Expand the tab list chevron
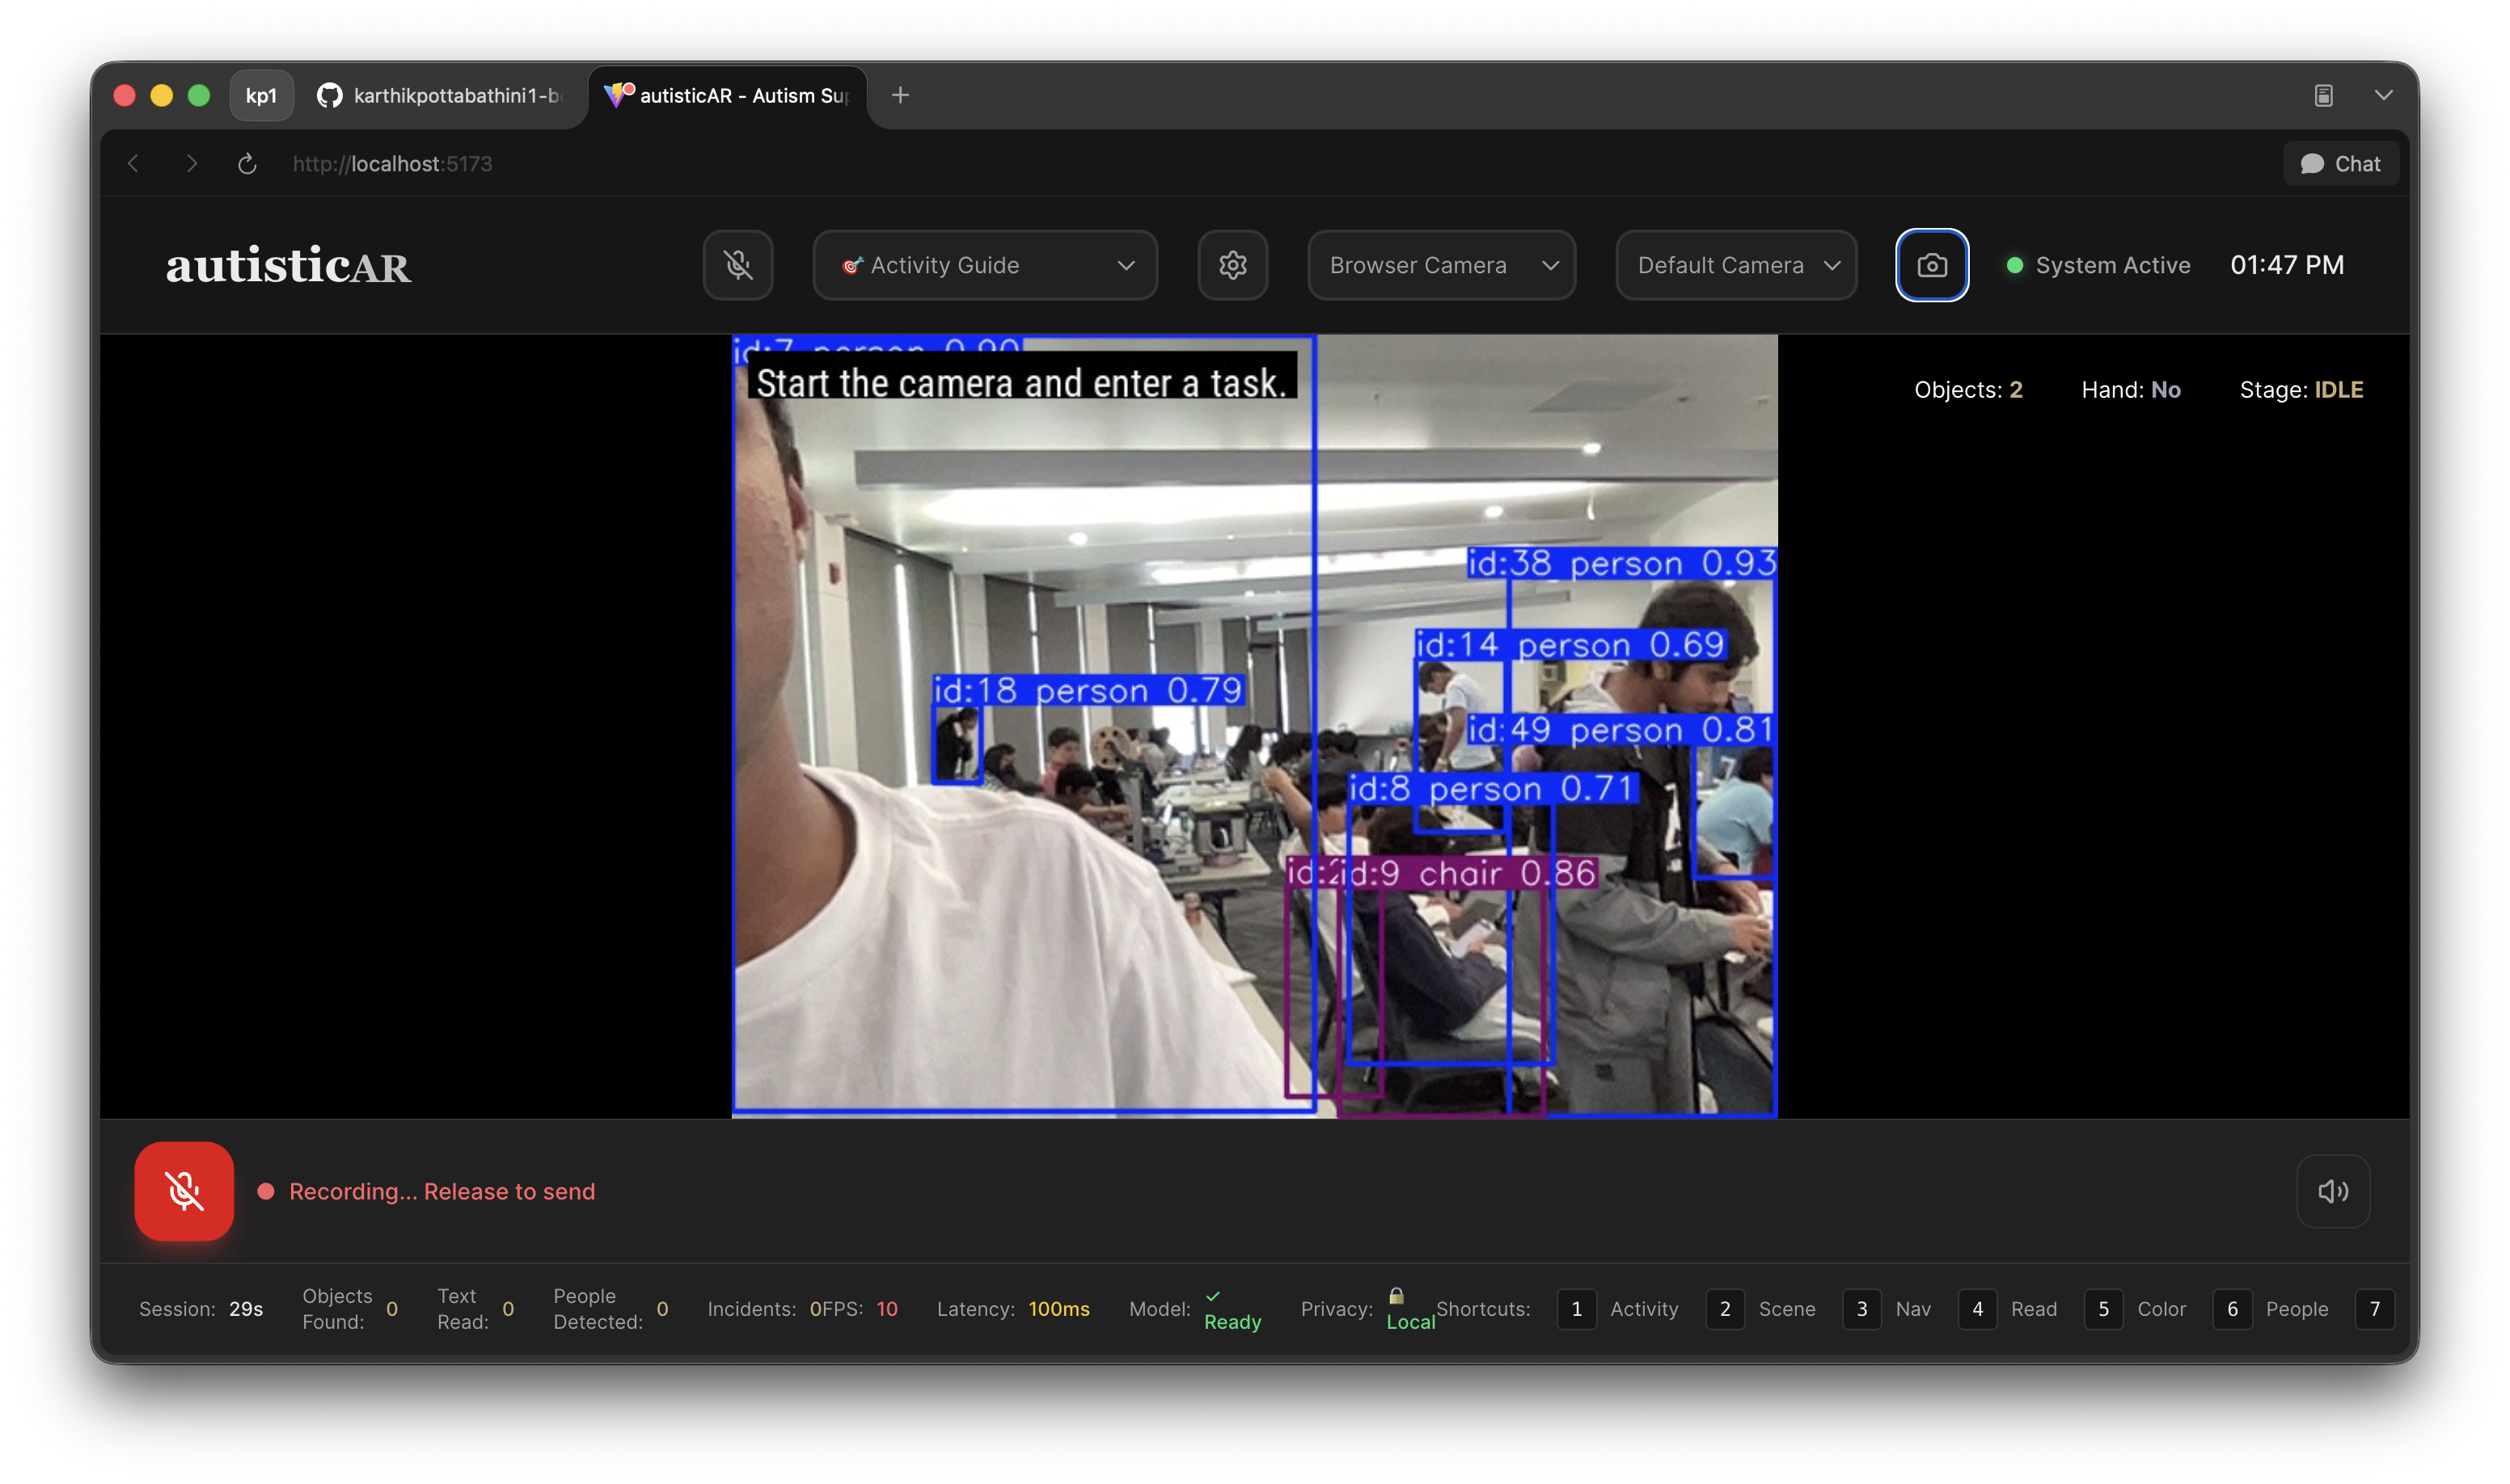2510x1484 pixels. tap(2383, 95)
